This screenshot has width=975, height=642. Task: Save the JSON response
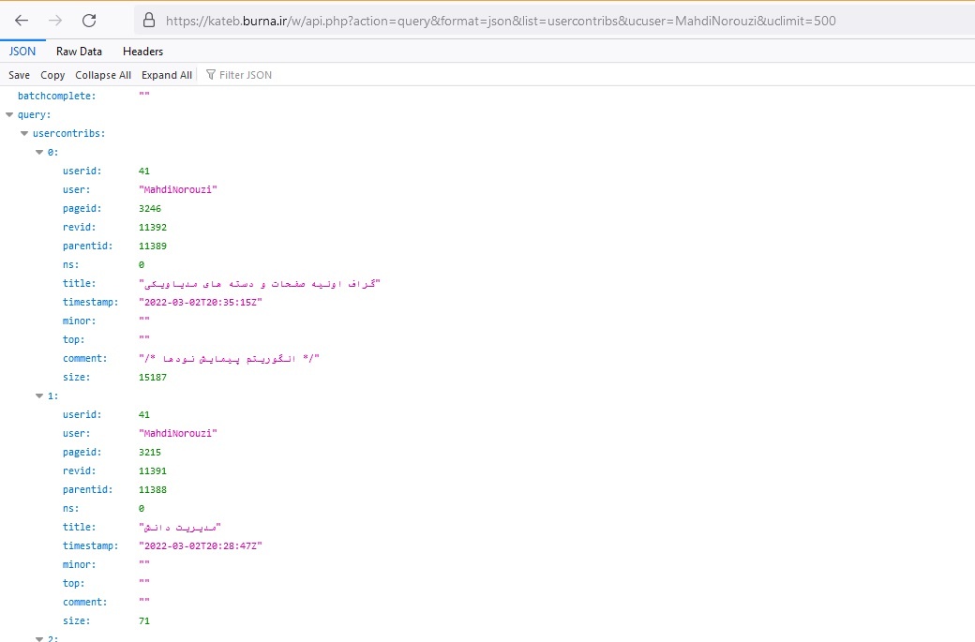[19, 75]
